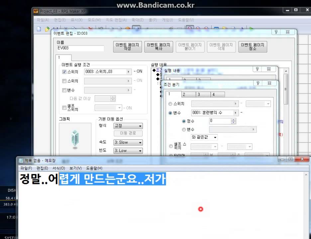Open the 빈도 3: Low dropdown
The width and height of the screenshot is (311, 239).
(128, 151)
